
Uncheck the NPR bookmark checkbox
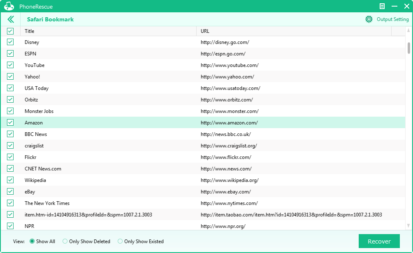[x=10, y=226]
